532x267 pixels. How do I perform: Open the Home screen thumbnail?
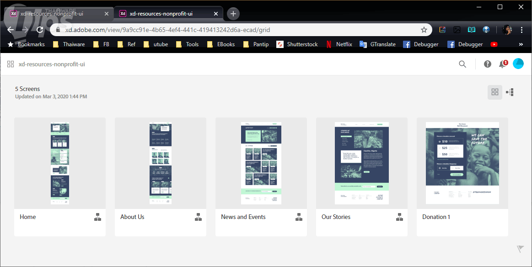click(x=60, y=163)
